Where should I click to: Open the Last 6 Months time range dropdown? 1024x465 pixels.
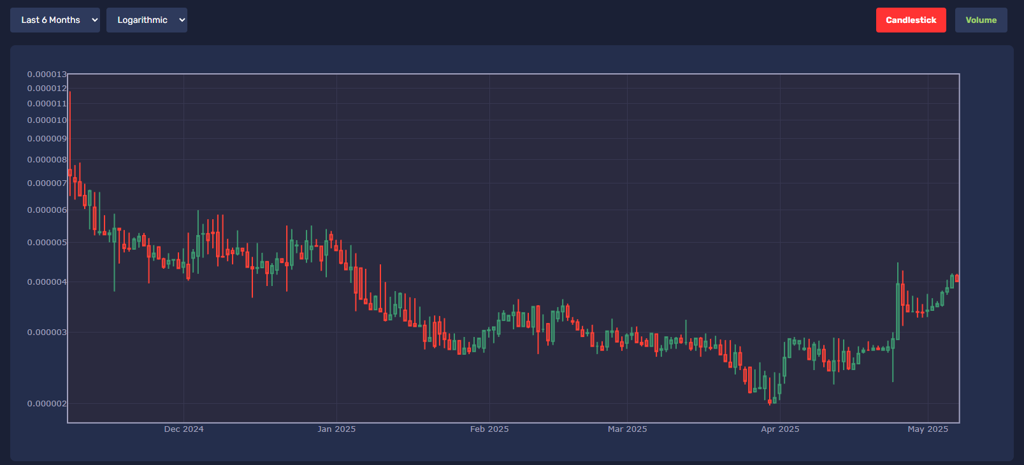pyautogui.click(x=55, y=20)
